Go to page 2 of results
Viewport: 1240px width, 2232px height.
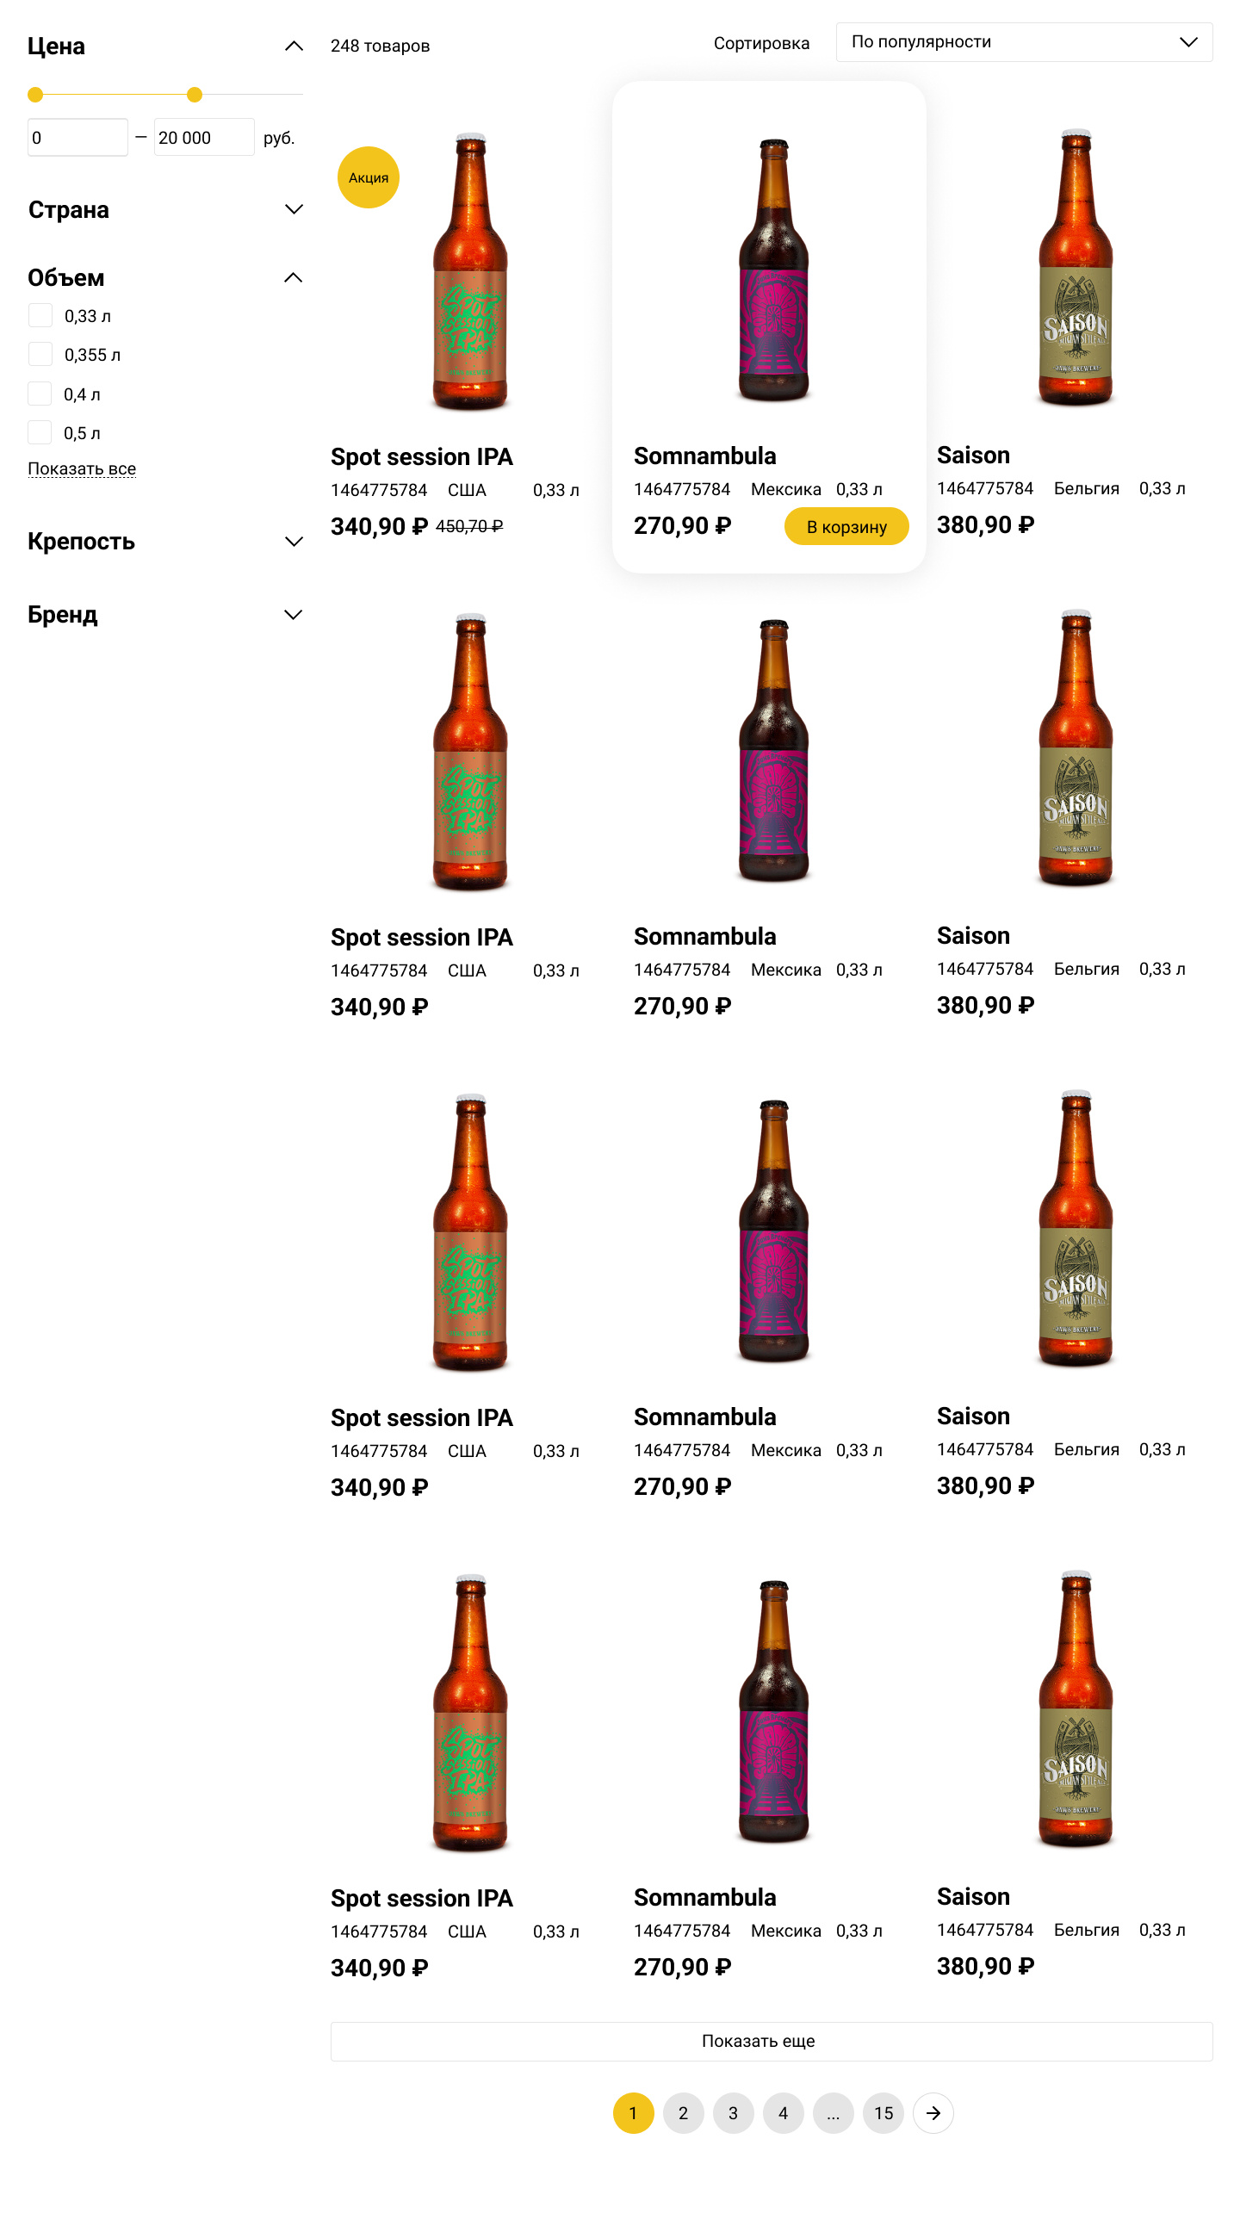click(x=683, y=2112)
